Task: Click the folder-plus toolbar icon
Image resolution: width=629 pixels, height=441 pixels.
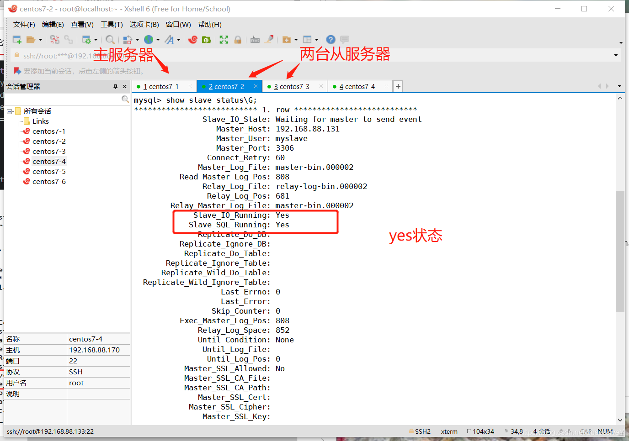Action: pos(287,40)
